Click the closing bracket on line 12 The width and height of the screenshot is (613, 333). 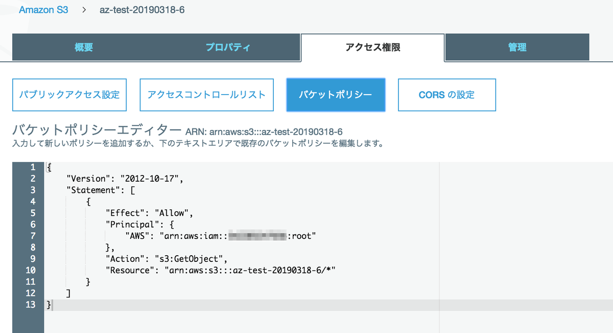[68, 293]
